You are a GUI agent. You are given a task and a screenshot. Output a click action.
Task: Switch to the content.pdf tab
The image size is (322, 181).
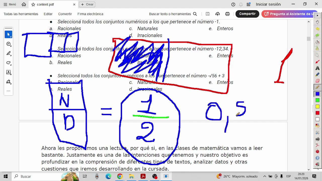tap(53, 5)
